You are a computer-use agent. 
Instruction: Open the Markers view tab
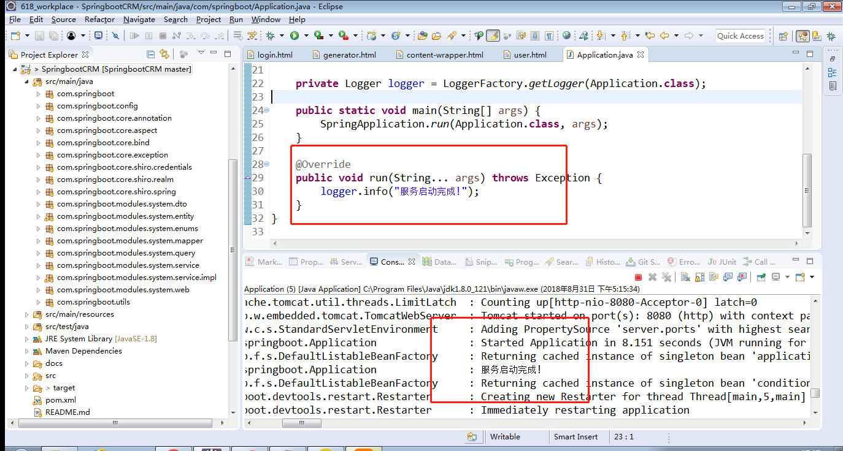pyautogui.click(x=264, y=262)
